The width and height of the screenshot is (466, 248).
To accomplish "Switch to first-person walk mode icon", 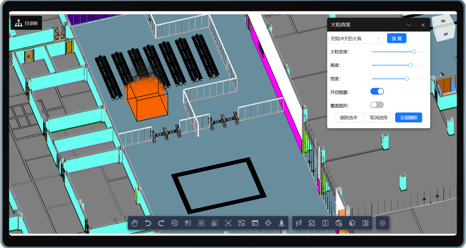I will tap(282, 223).
